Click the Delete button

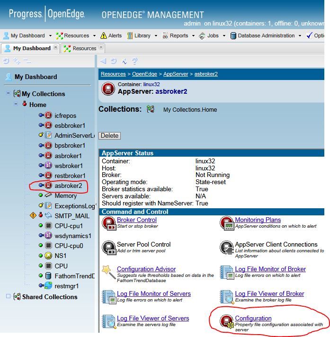point(110,136)
